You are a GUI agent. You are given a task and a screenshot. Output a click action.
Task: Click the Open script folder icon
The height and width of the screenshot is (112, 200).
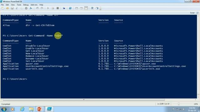[7, 8]
